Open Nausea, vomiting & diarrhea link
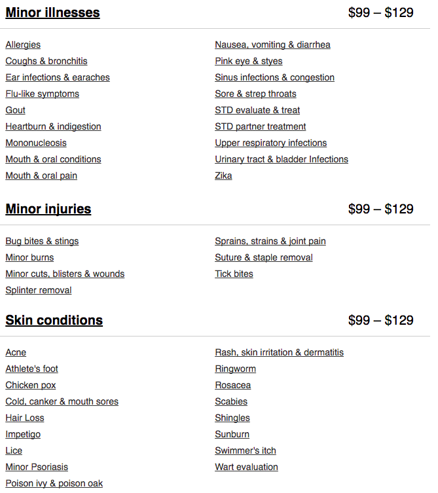This screenshot has height=493, width=438. click(272, 45)
